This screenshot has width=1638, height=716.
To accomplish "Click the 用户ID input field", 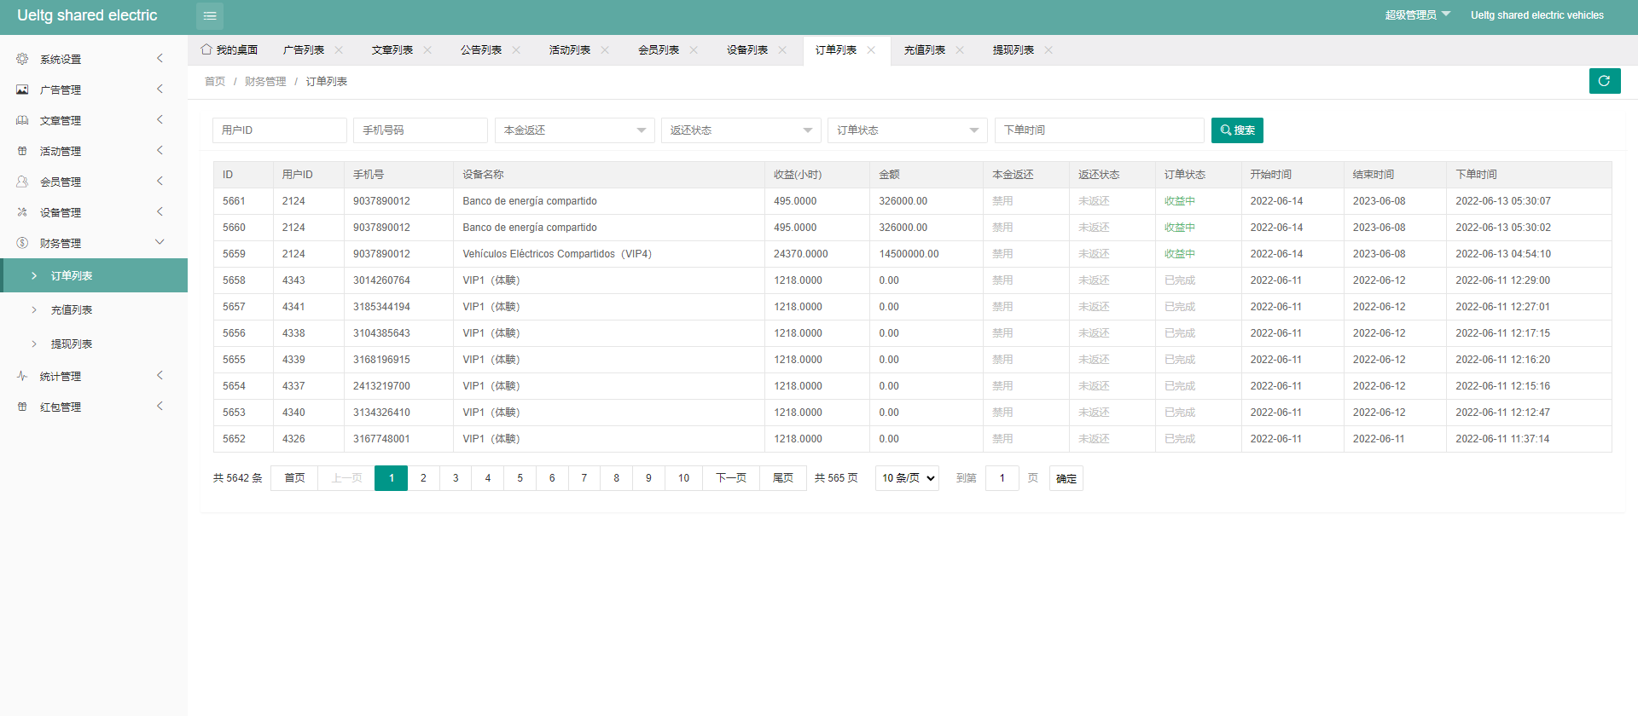I will point(279,130).
